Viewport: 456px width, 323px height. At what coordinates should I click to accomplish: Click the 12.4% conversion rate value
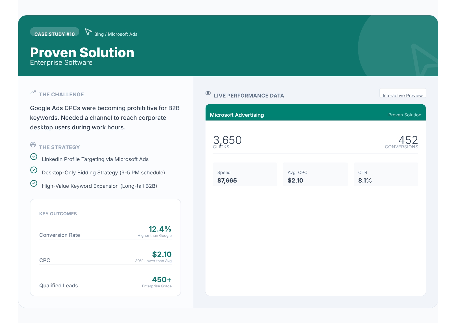[x=160, y=229]
